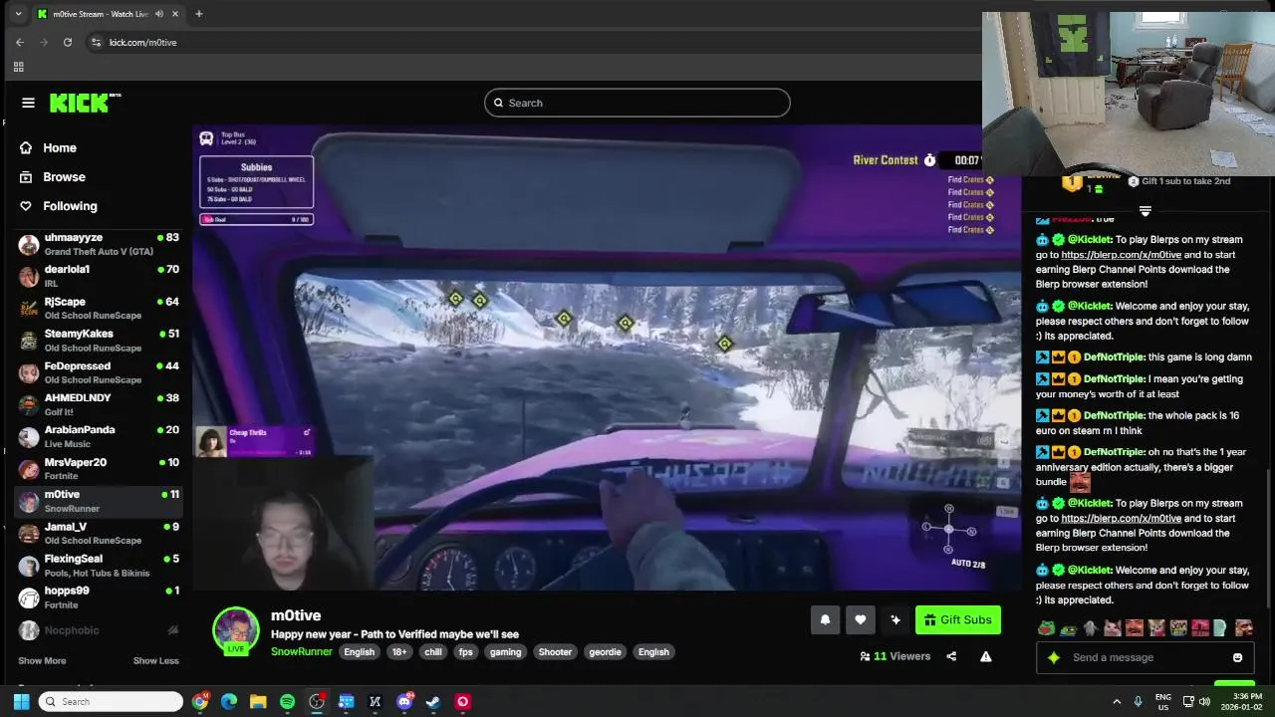Open ArabianPanda channel in sidebar
This screenshot has width=1275, height=717.
99,436
